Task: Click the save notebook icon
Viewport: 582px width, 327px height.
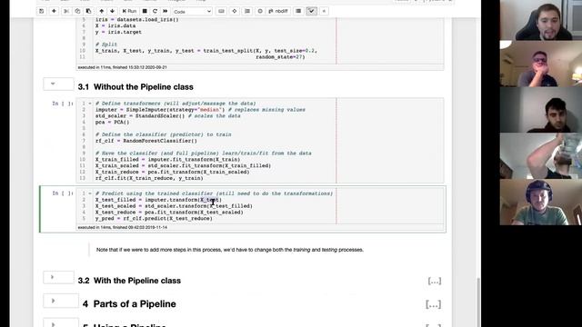Action: pyautogui.click(x=42, y=11)
